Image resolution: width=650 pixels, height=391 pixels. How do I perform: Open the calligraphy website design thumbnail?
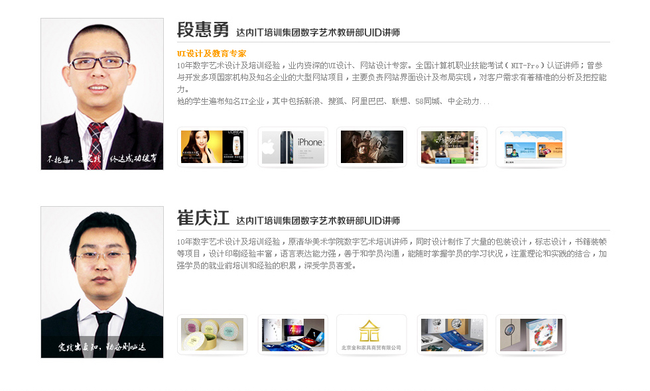pyautogui.click(x=452, y=147)
